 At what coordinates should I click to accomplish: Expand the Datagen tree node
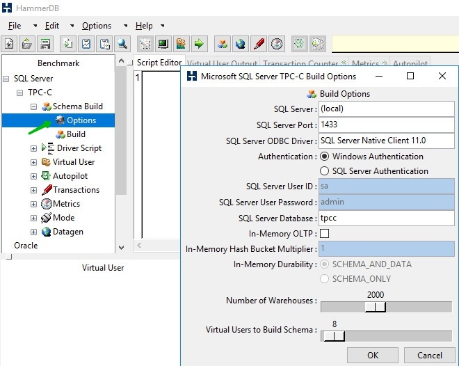tap(33, 232)
